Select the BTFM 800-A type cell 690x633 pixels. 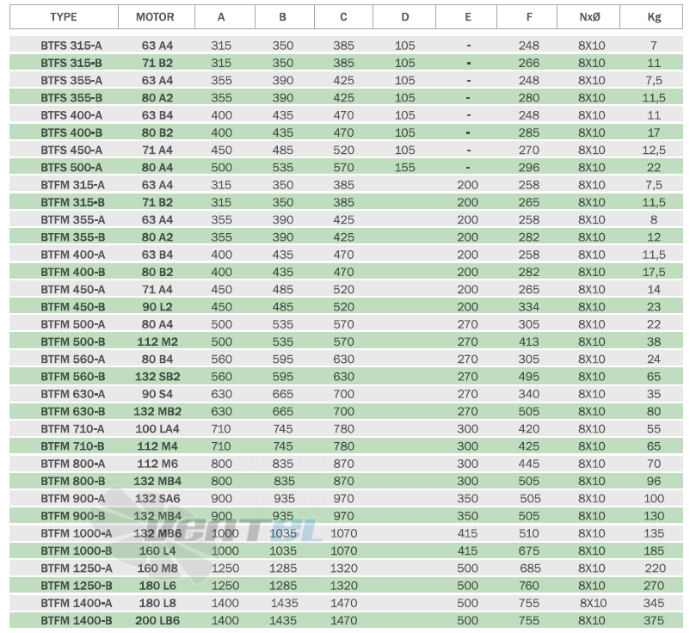72,464
